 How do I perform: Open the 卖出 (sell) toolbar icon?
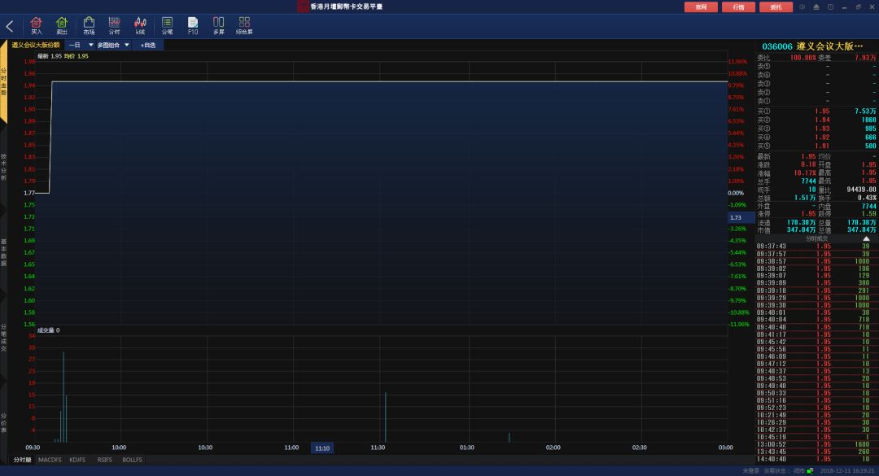coord(62,25)
